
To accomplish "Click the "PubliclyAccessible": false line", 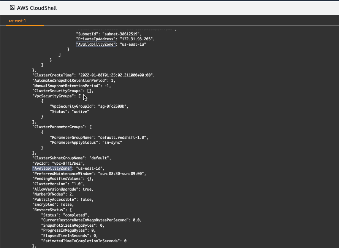I will click(63, 200).
